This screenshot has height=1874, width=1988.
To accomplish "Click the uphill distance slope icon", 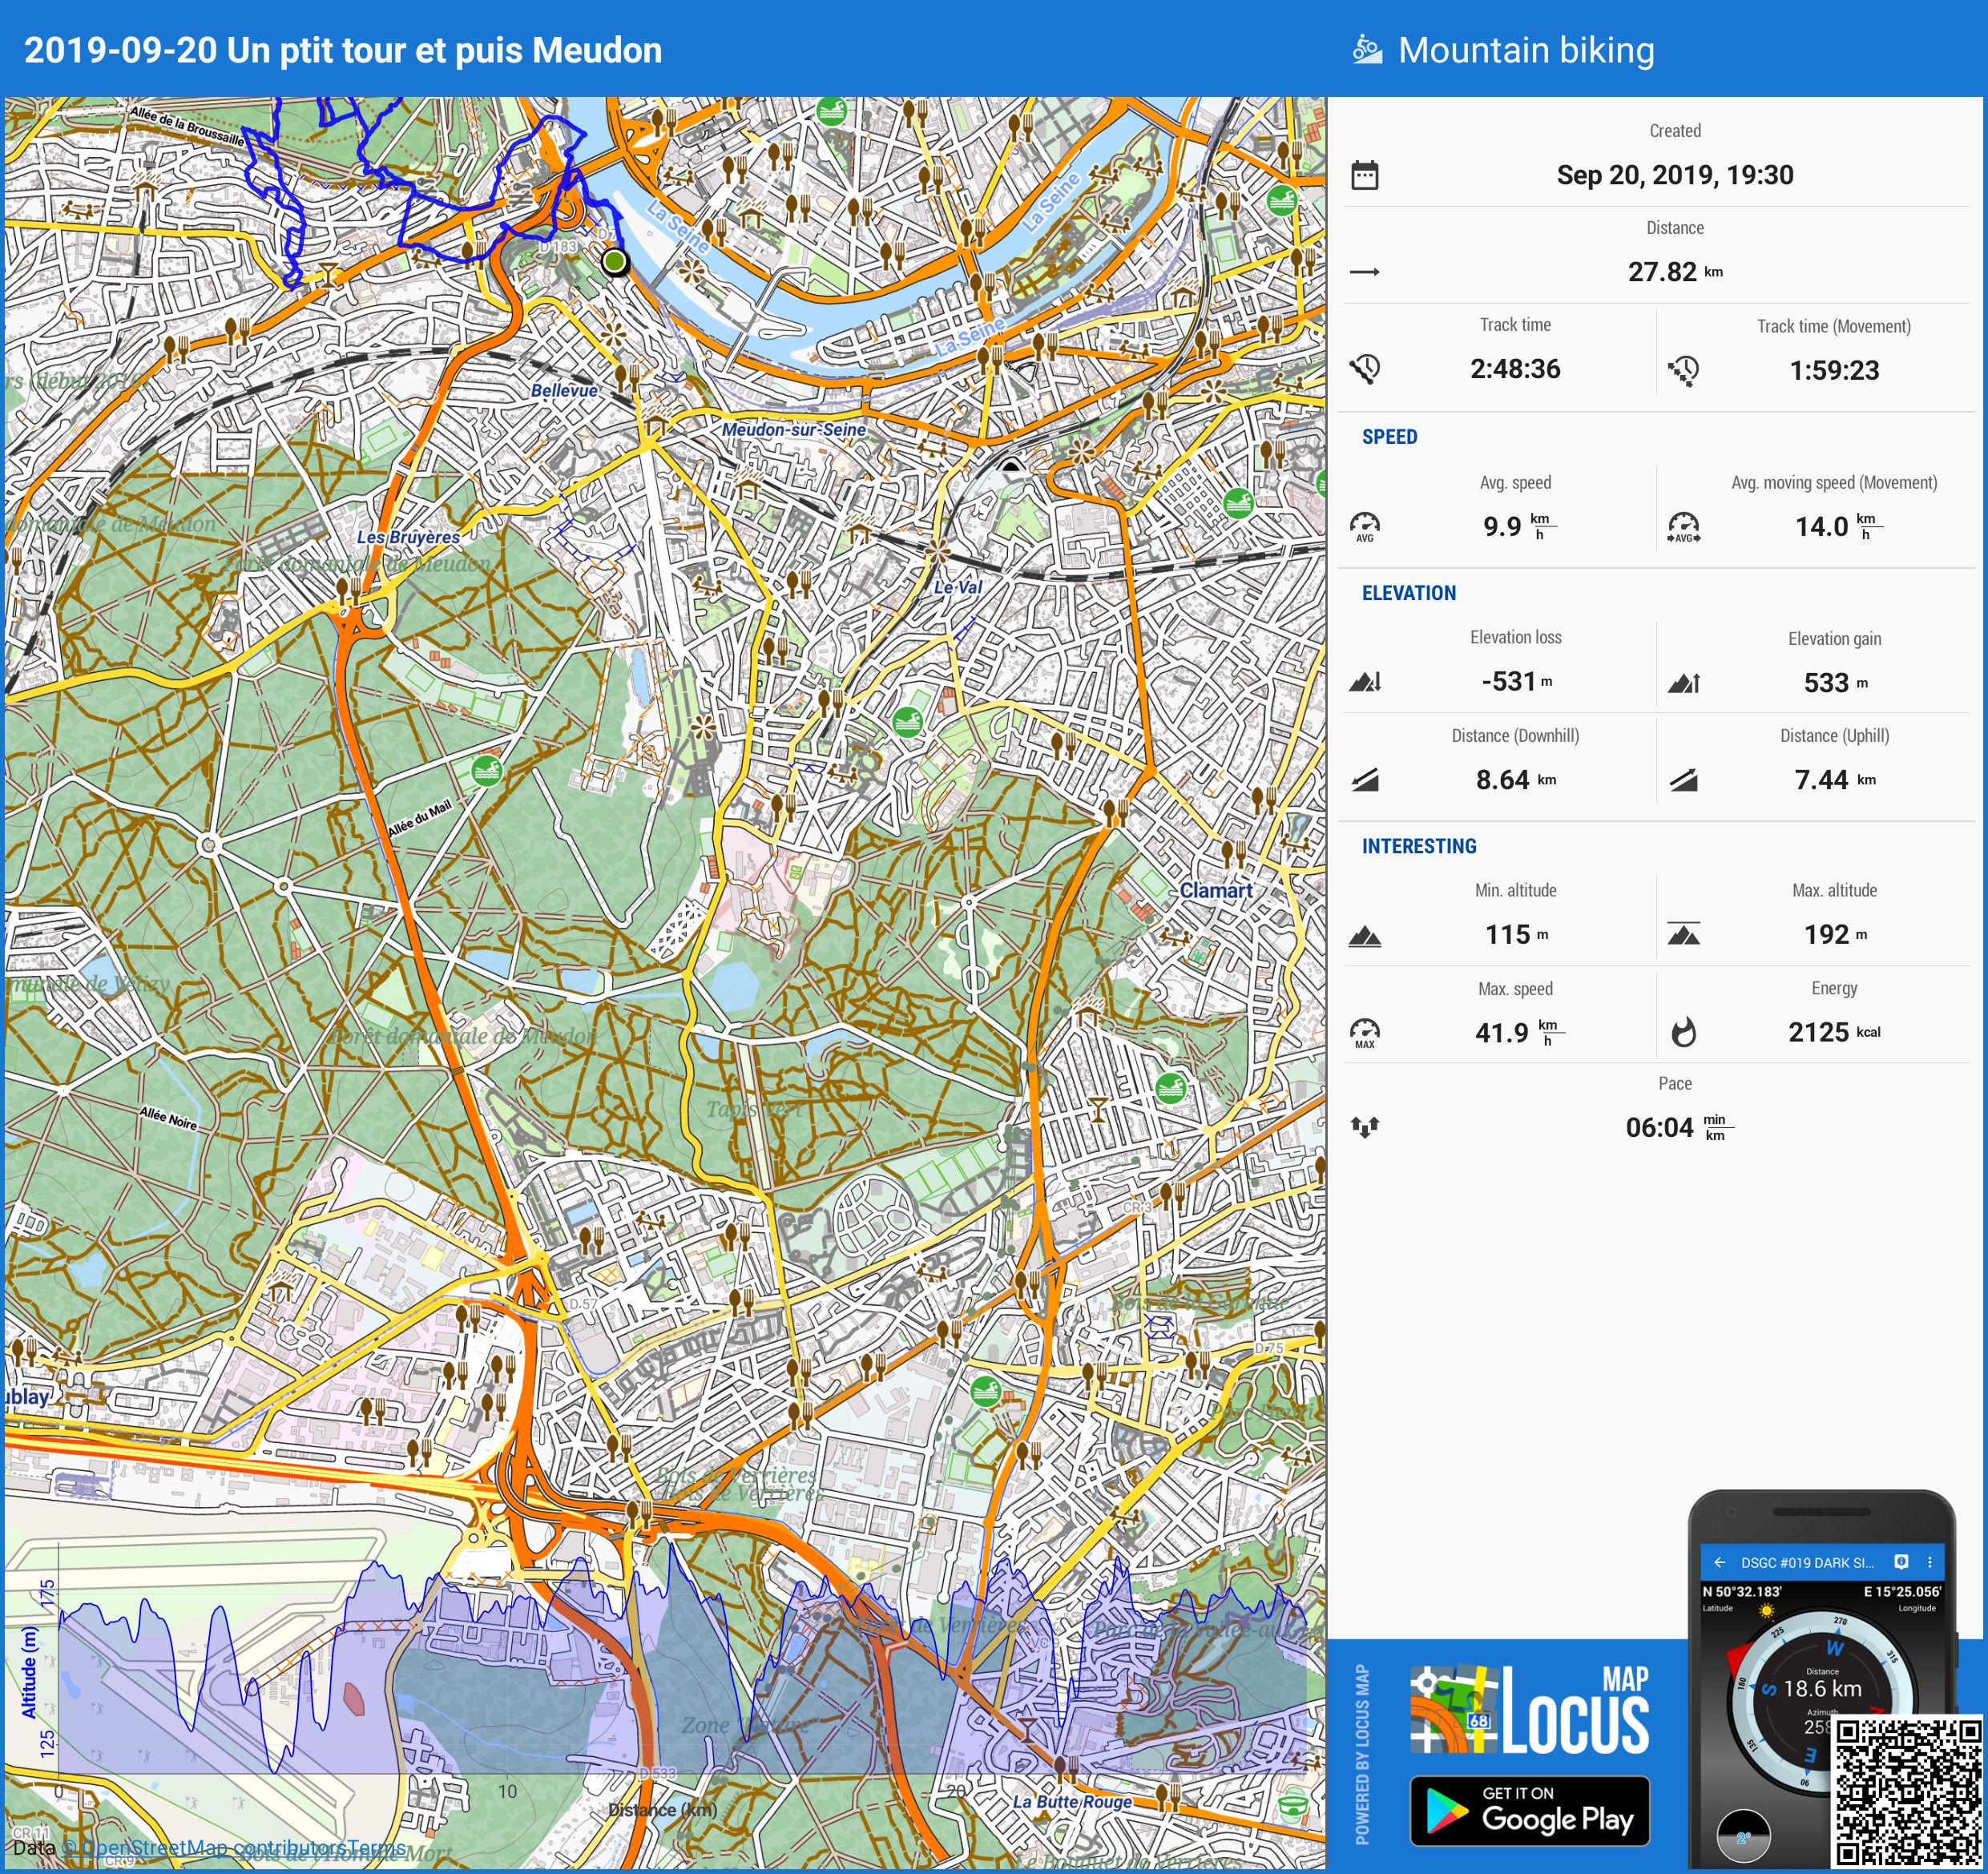I will [1684, 780].
